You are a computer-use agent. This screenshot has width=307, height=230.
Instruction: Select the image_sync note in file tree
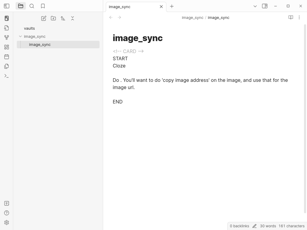pos(40,44)
